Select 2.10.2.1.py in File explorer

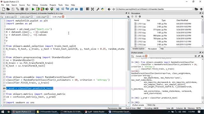[142, 41]
